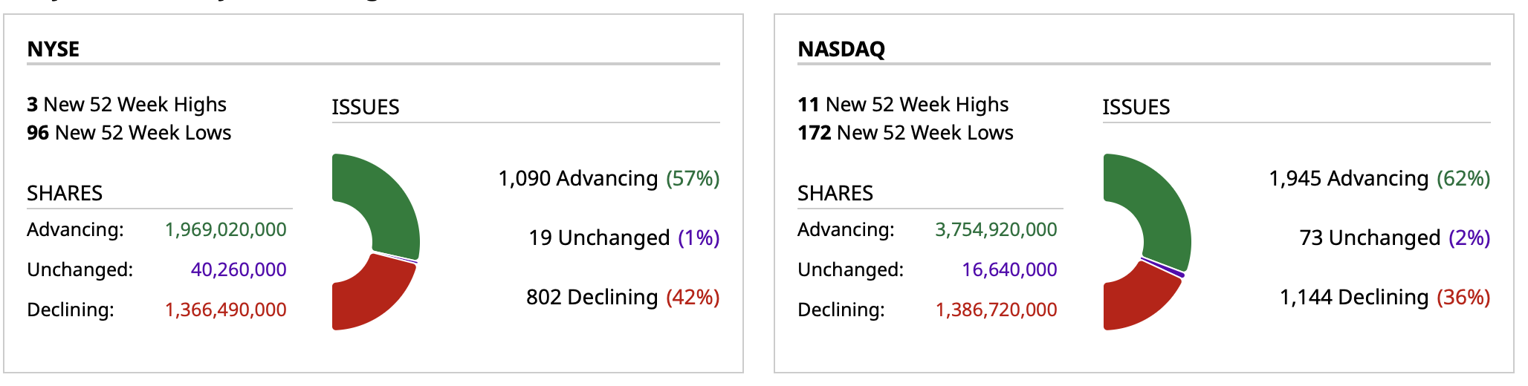Click NASDAQ advancing shares value 3,754,920,000

pos(996,229)
